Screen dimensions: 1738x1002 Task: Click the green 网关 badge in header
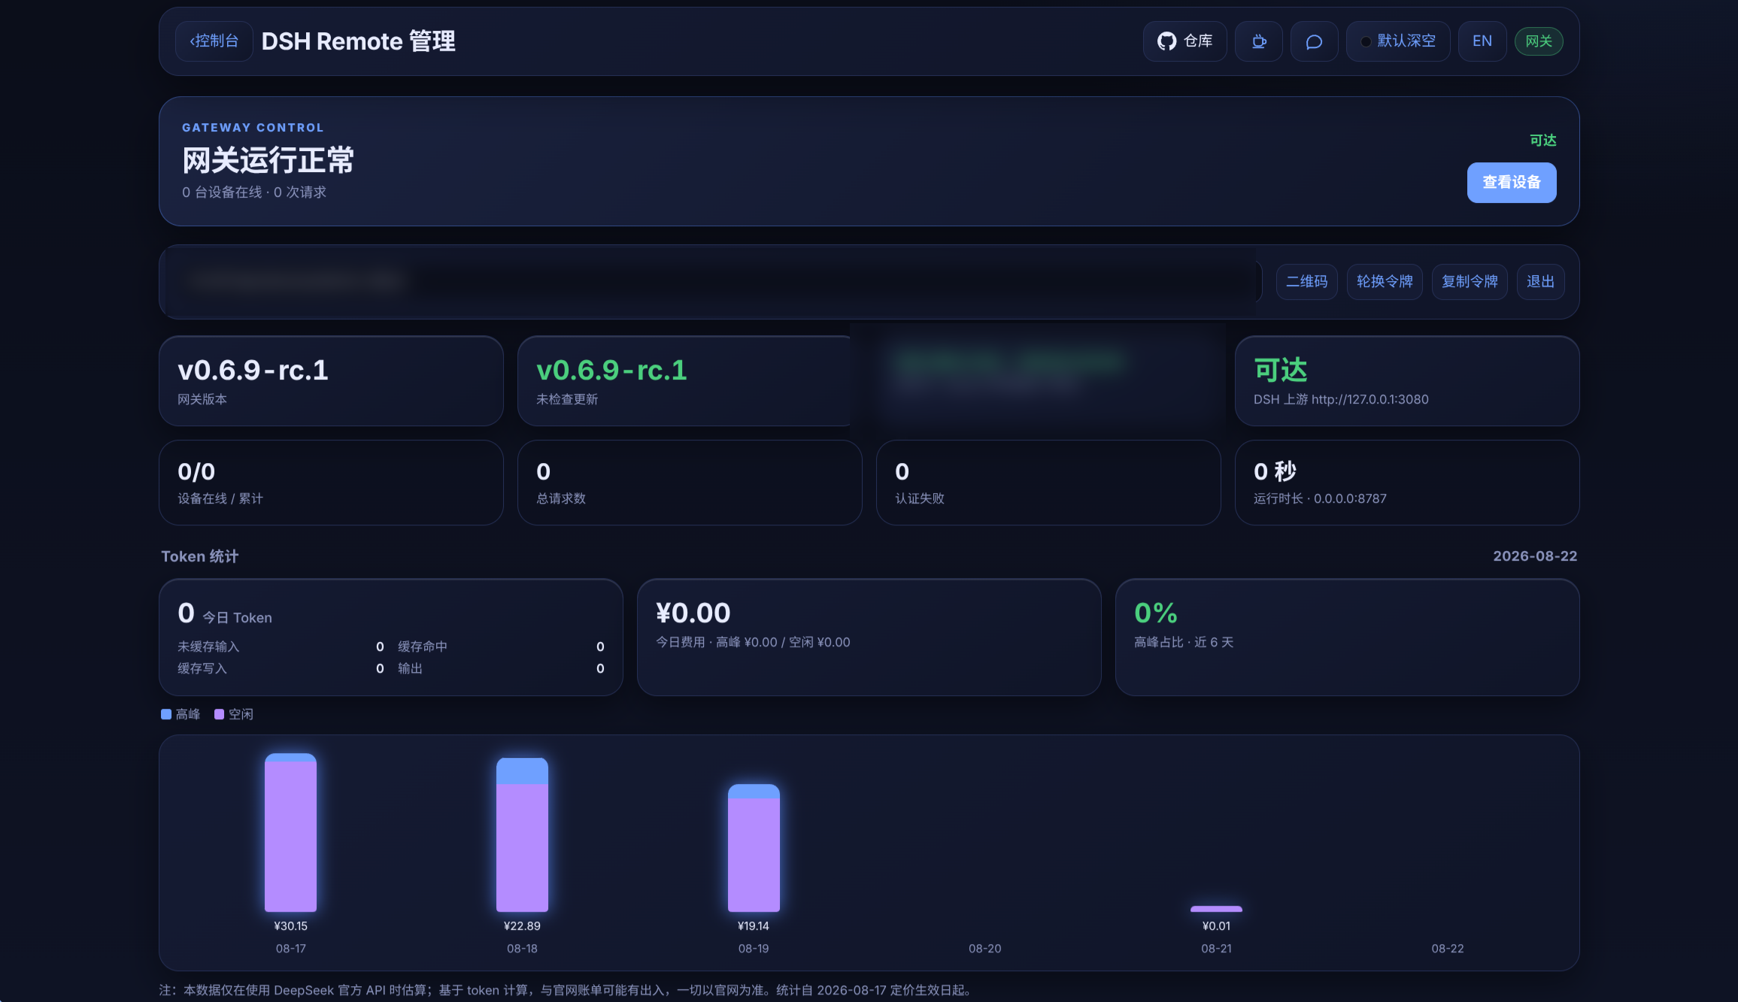tap(1538, 41)
